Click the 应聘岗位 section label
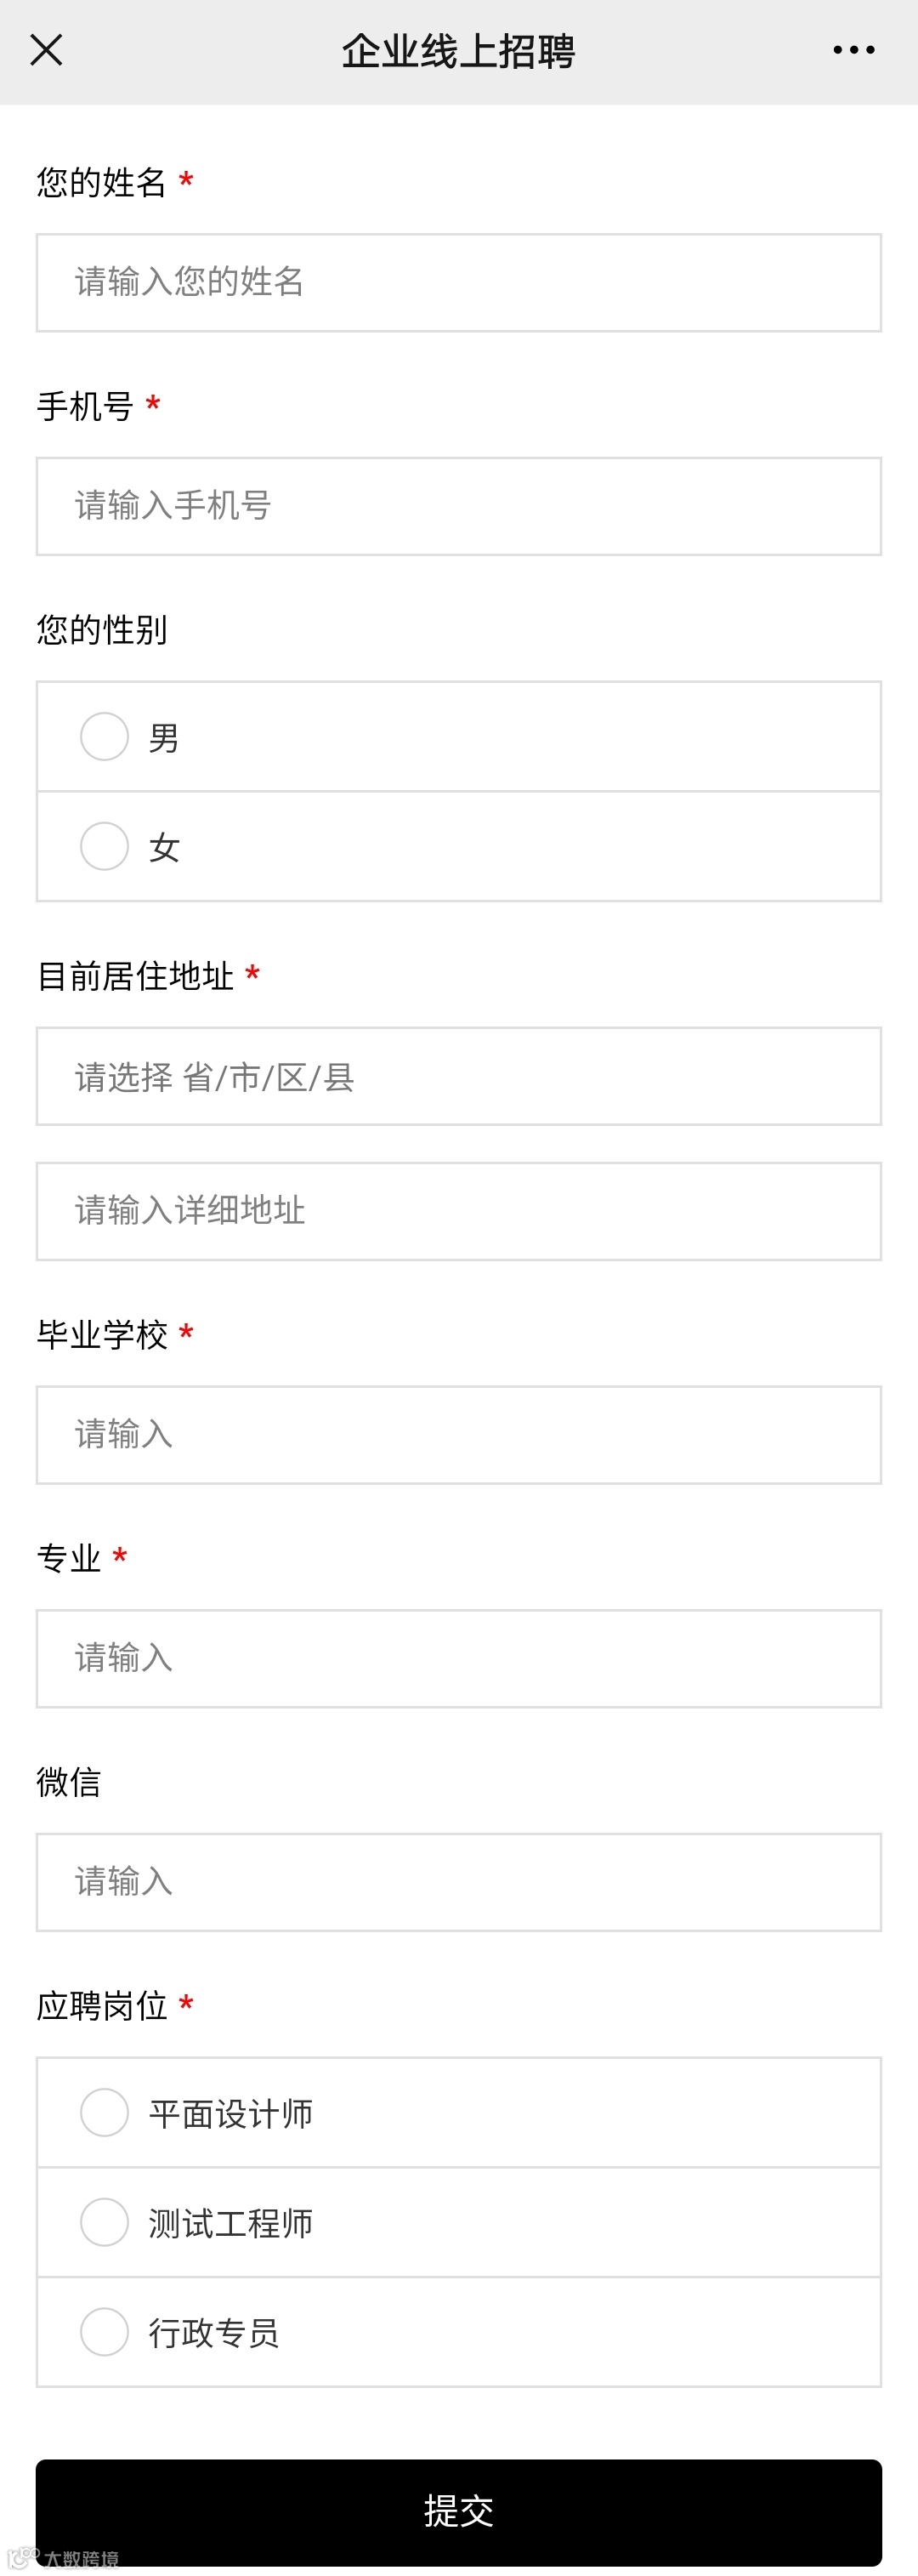This screenshot has height=2576, width=918. pos(102,2006)
